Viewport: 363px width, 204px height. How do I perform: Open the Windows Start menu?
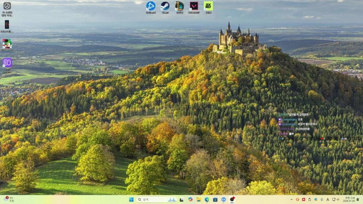(131, 199)
